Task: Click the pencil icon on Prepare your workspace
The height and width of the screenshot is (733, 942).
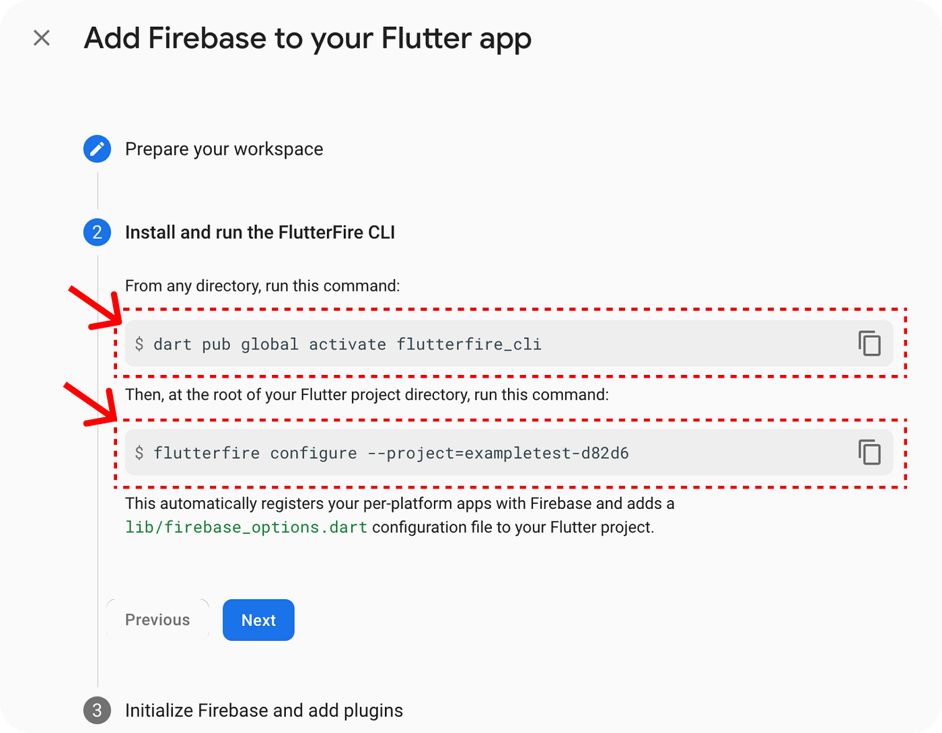Action: click(97, 149)
